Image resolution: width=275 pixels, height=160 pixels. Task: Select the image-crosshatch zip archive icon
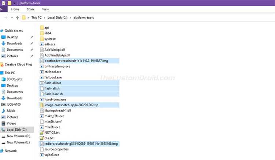point(41,105)
